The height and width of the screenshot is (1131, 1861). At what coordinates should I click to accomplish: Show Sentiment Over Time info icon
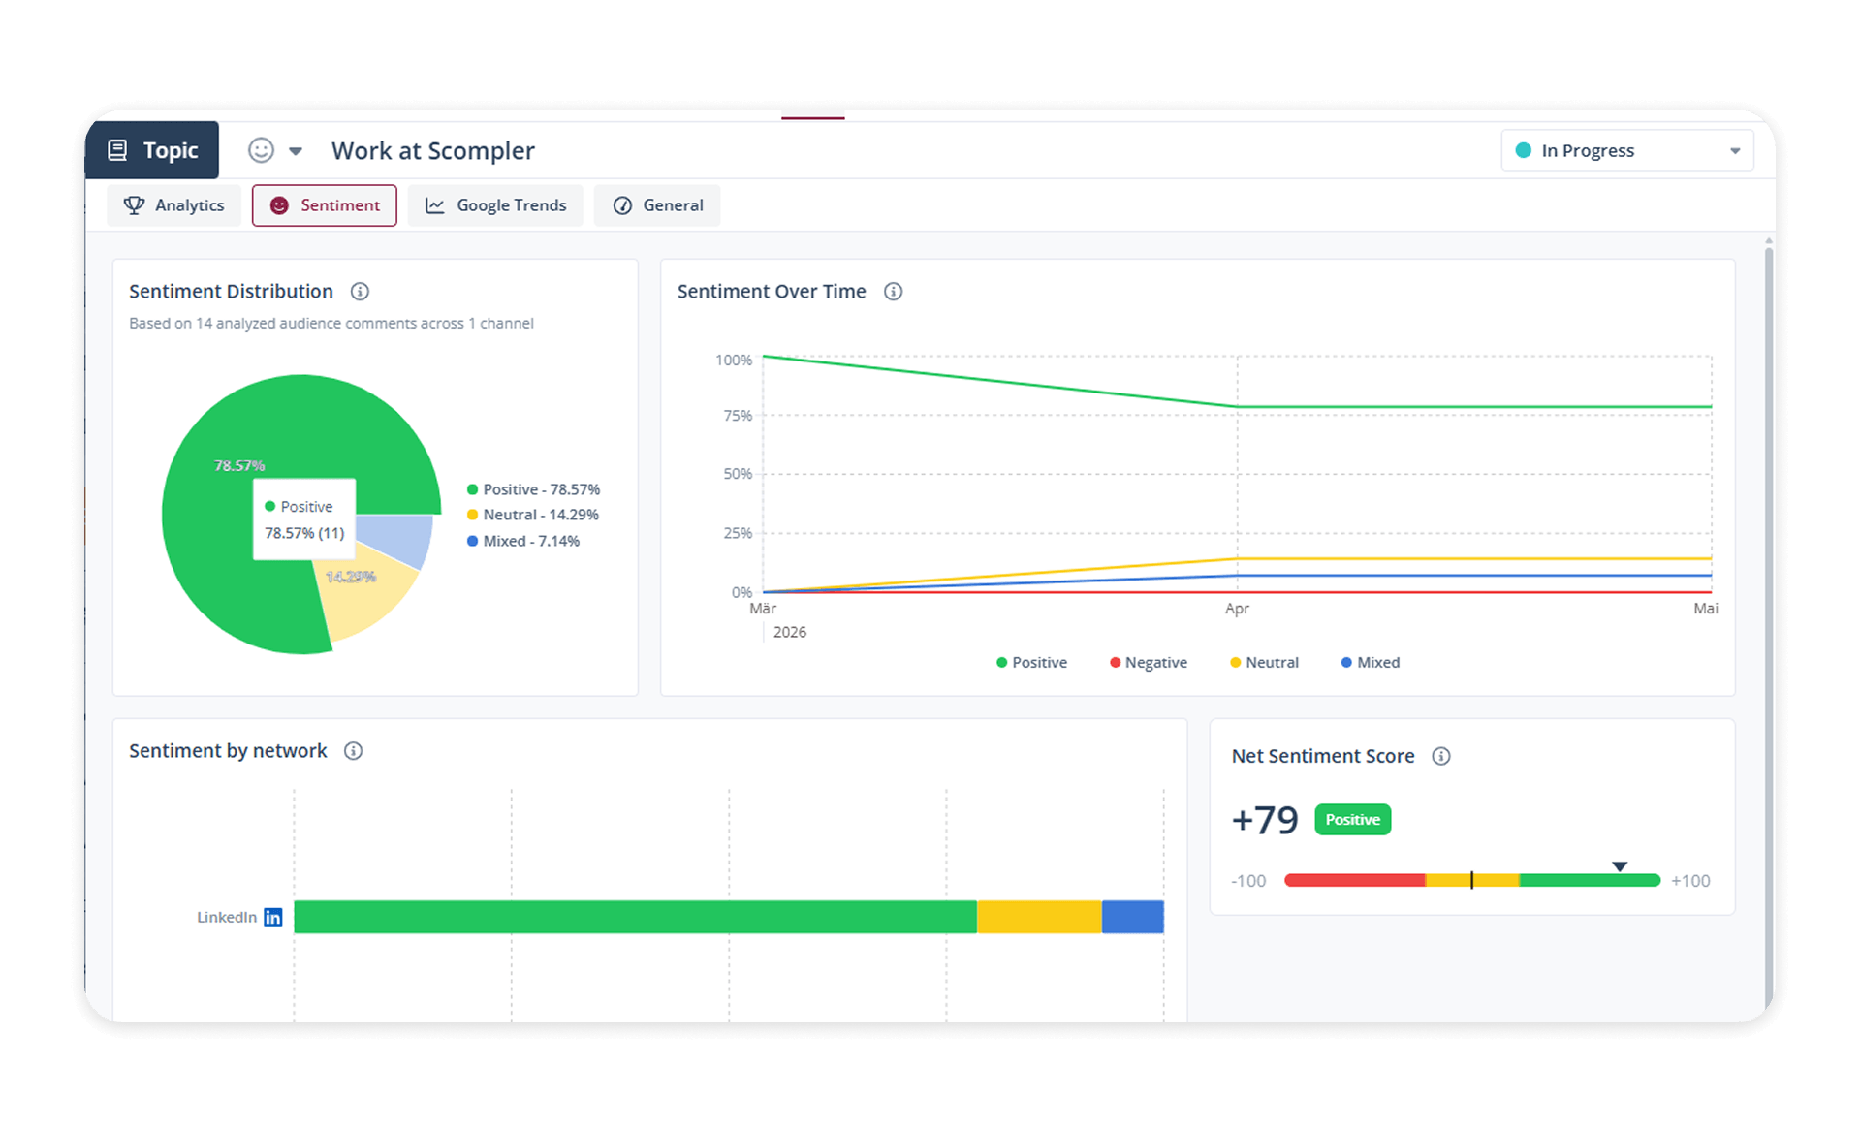coord(894,292)
